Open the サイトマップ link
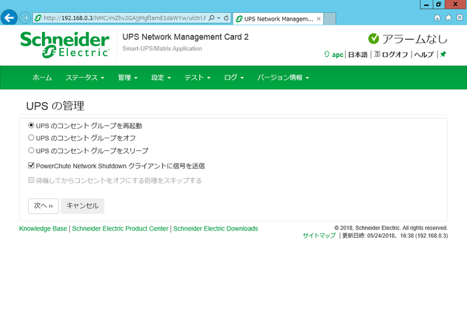 (319, 236)
